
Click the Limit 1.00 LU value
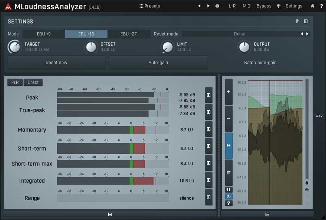(x=184, y=50)
